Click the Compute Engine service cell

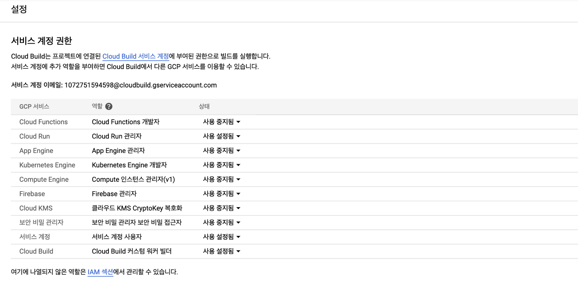coord(44,180)
